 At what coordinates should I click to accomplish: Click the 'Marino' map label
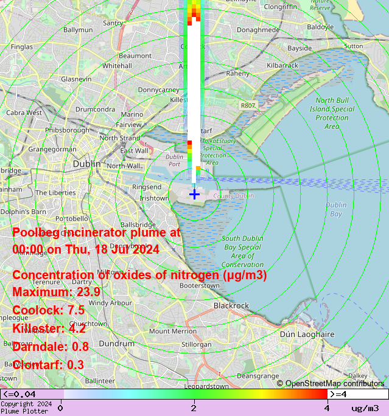click(x=132, y=114)
